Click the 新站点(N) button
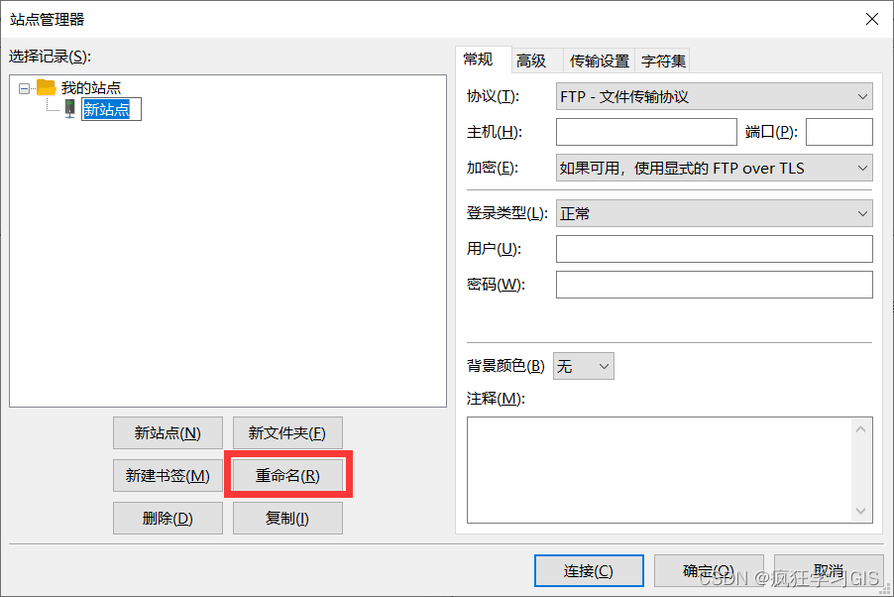Viewport: 894px width, 597px height. pyautogui.click(x=168, y=433)
